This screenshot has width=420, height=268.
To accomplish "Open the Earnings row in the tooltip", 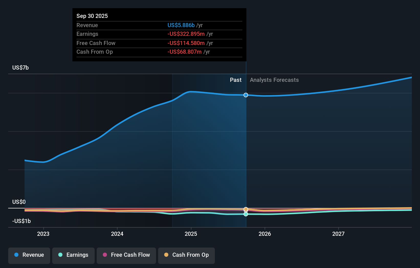I will [87, 34].
